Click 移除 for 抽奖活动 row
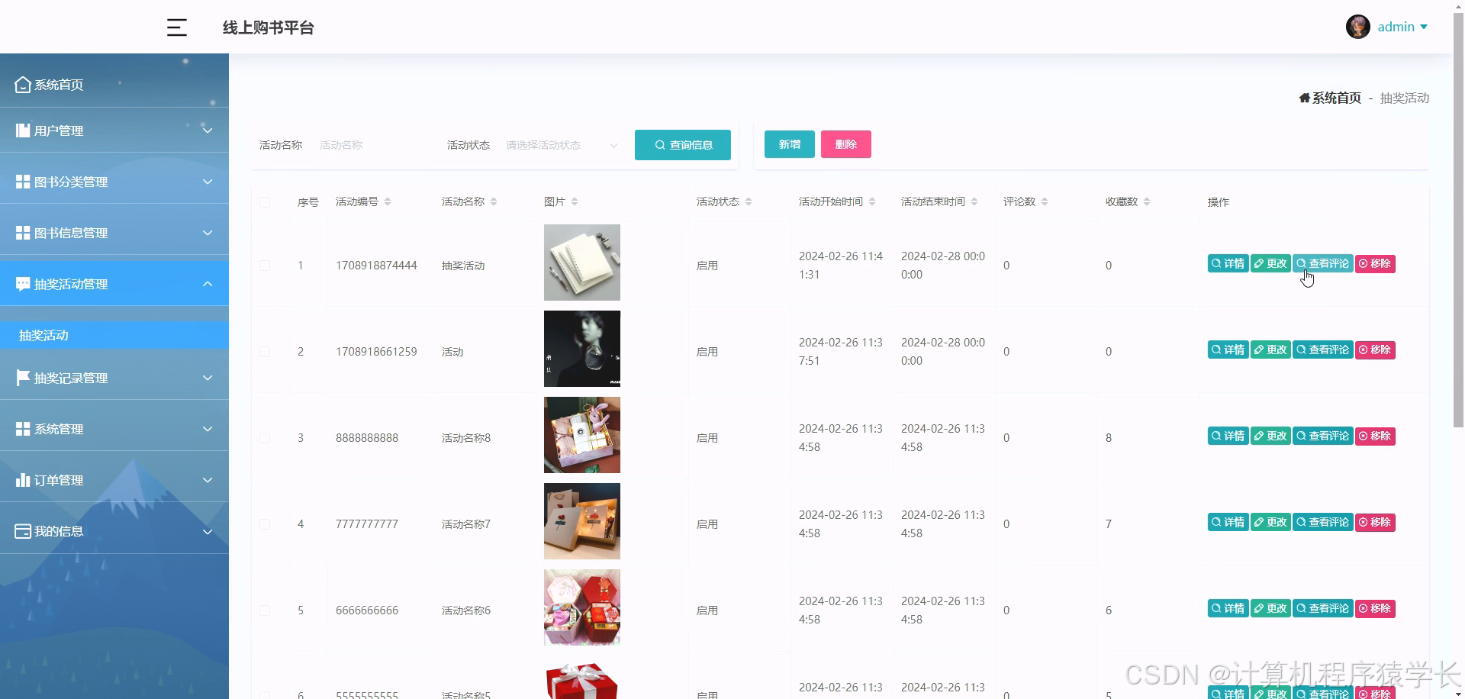The width and height of the screenshot is (1465, 699). coord(1375,263)
